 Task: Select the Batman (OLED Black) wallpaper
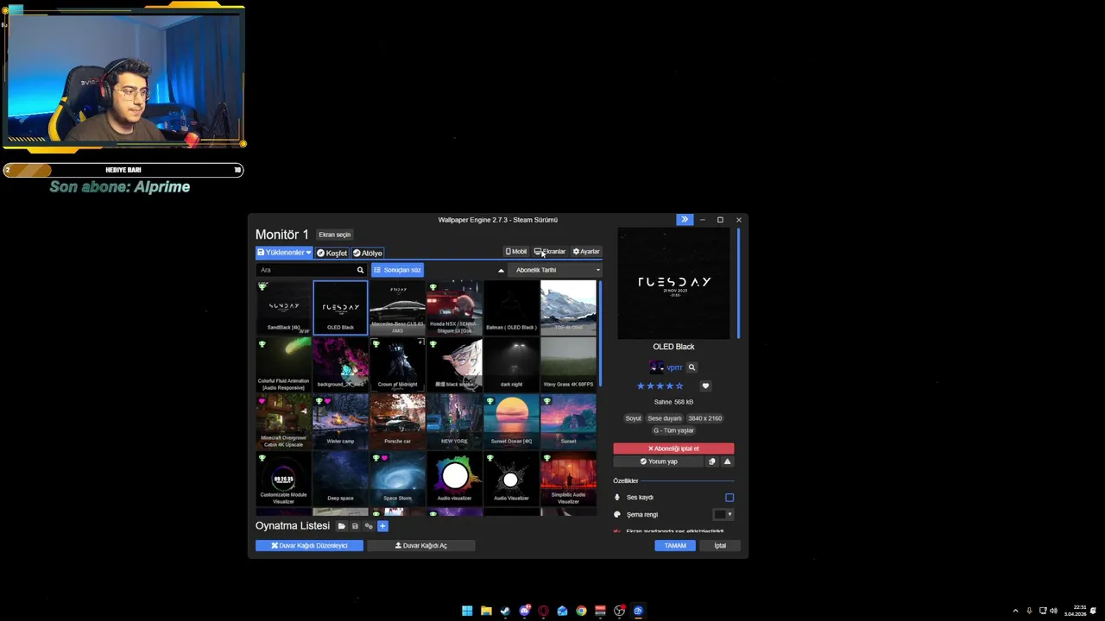[x=511, y=307]
